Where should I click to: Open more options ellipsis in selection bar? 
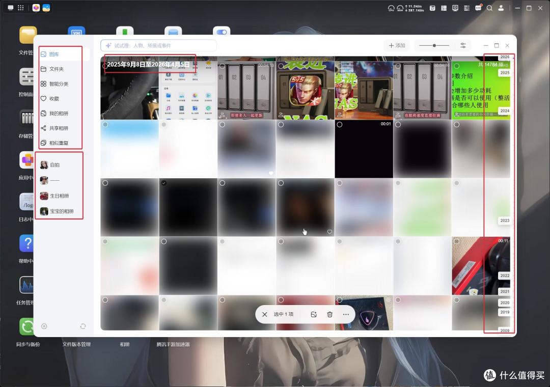346,314
